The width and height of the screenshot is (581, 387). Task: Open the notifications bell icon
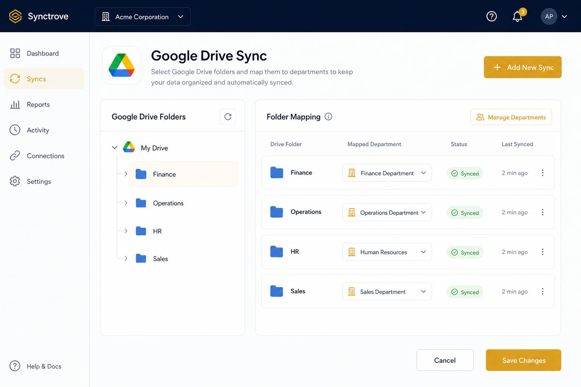517,17
